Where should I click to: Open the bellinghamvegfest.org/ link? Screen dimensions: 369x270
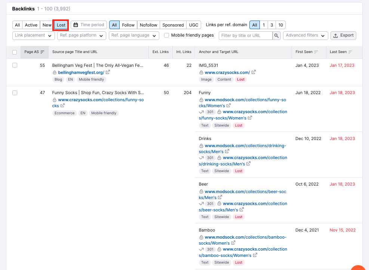pyautogui.click(x=81, y=72)
